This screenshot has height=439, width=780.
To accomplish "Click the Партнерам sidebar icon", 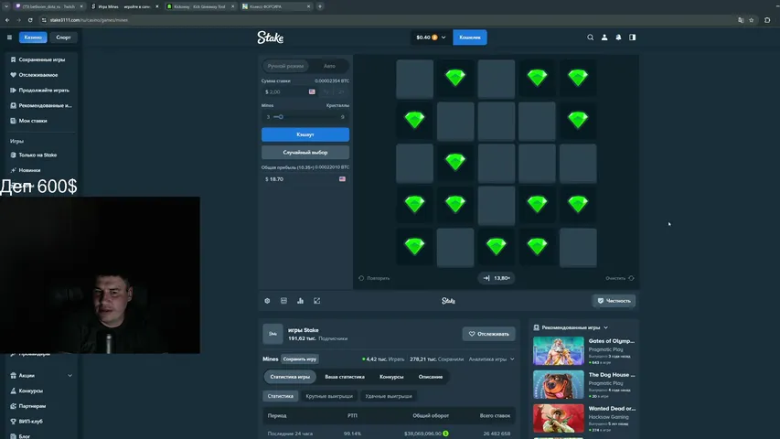I will click(14, 406).
